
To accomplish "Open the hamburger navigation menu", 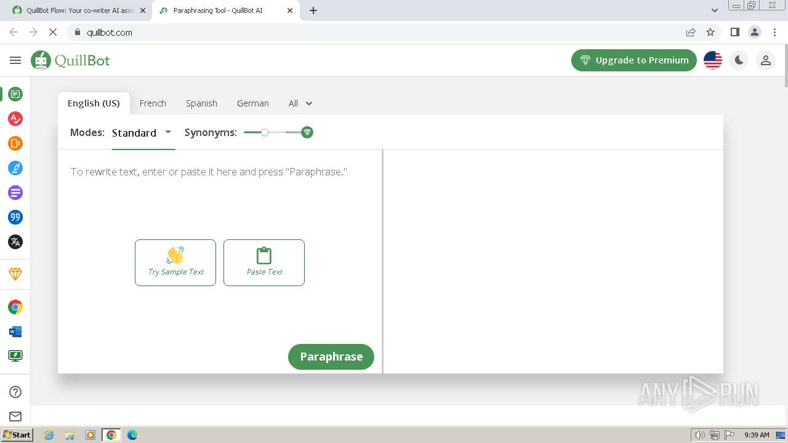I will (15, 60).
